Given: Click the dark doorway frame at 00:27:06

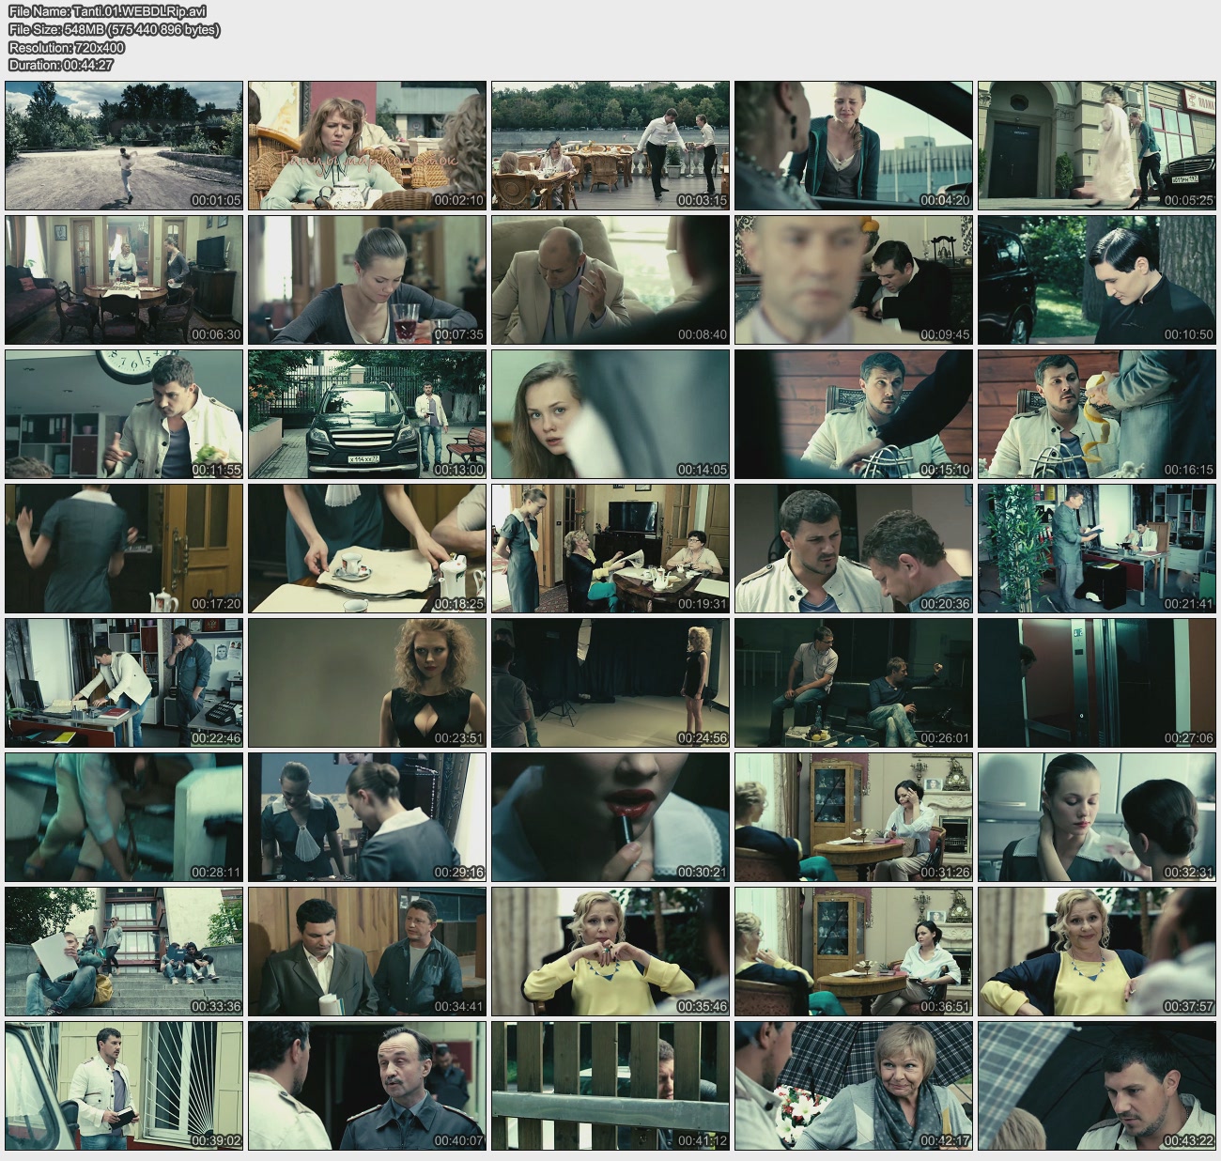Looking at the screenshot, I should coord(1096,683).
